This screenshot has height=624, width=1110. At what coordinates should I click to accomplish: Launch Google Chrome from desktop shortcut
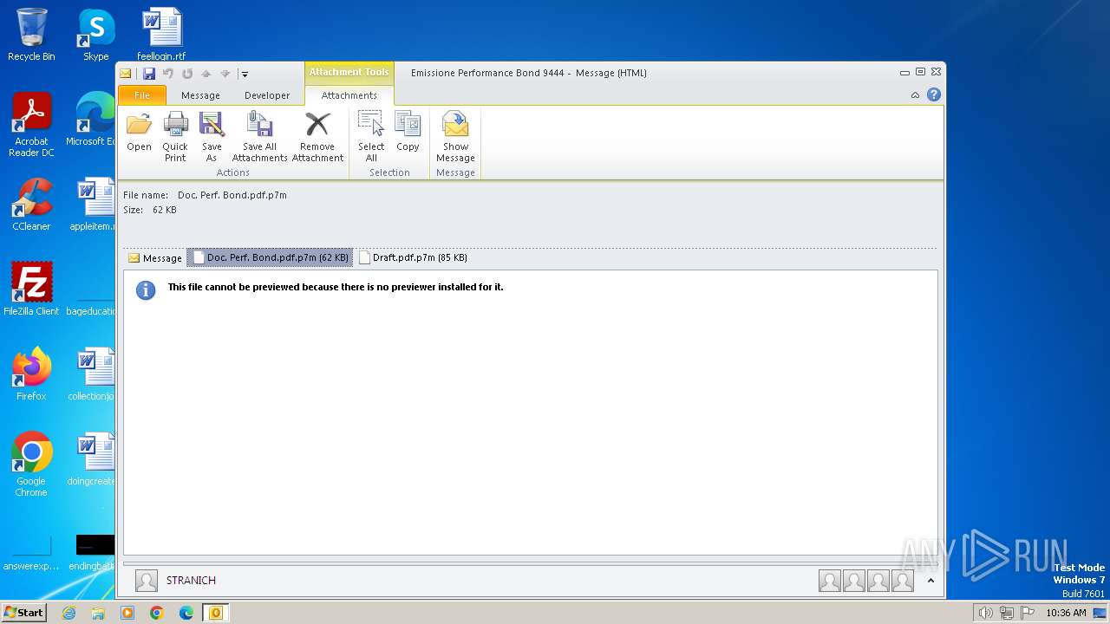[31, 465]
